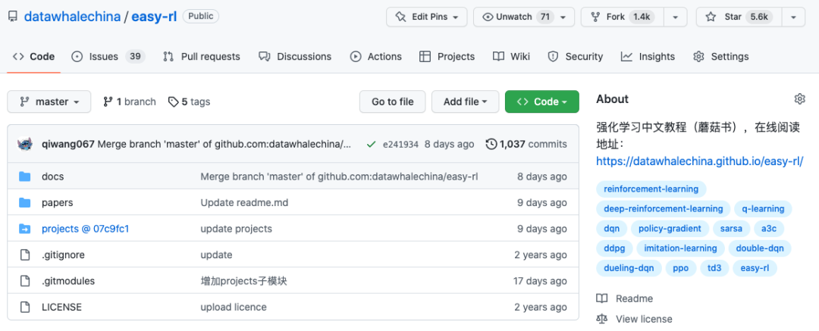Select the a3c topic tag
819x331 pixels.
point(769,229)
